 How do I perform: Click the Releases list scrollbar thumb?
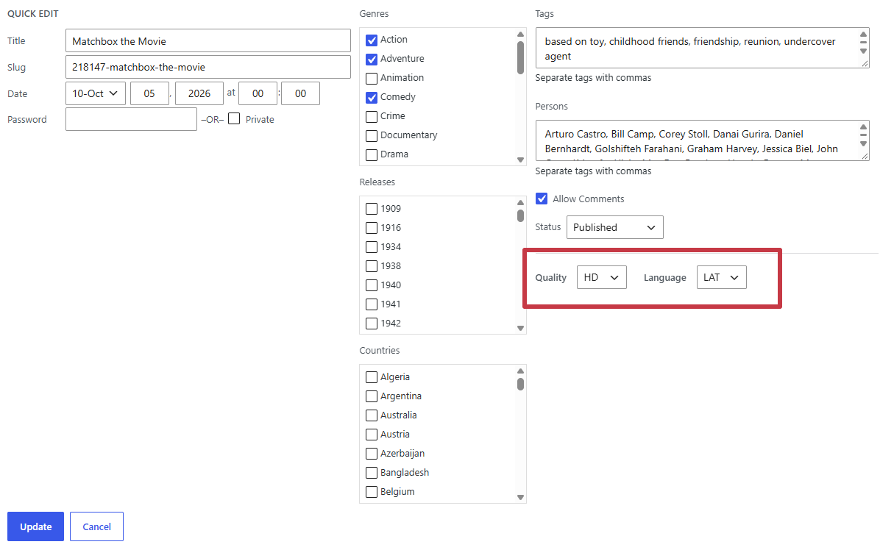pos(520,215)
